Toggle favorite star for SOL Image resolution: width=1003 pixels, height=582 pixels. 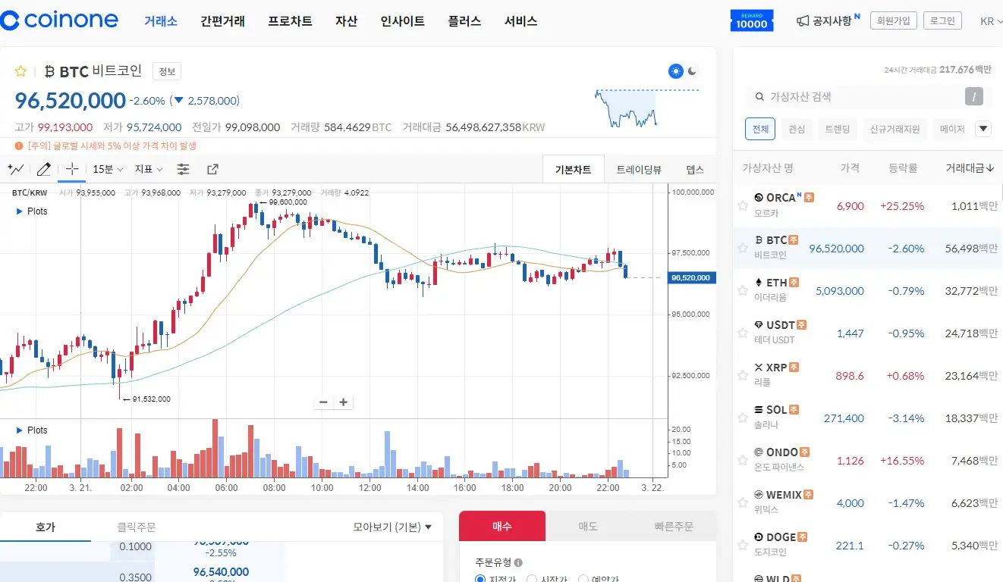(743, 418)
